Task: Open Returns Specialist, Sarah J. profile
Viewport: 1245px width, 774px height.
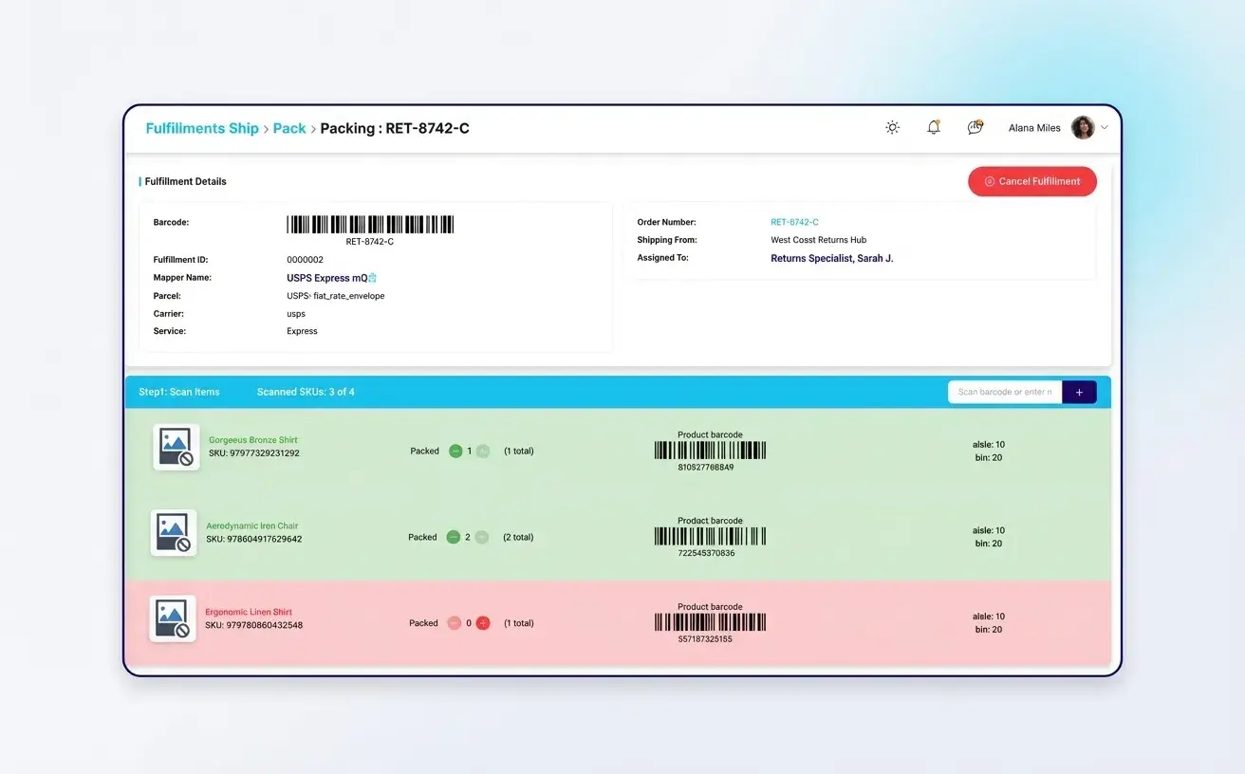Action: (831, 258)
